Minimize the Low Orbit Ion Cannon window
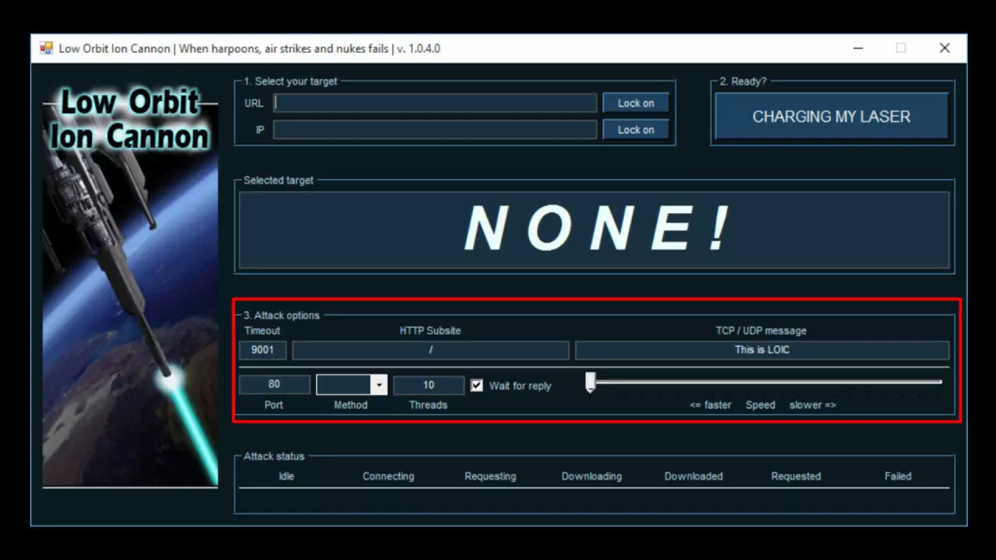Viewport: 996px width, 560px height. click(x=857, y=48)
